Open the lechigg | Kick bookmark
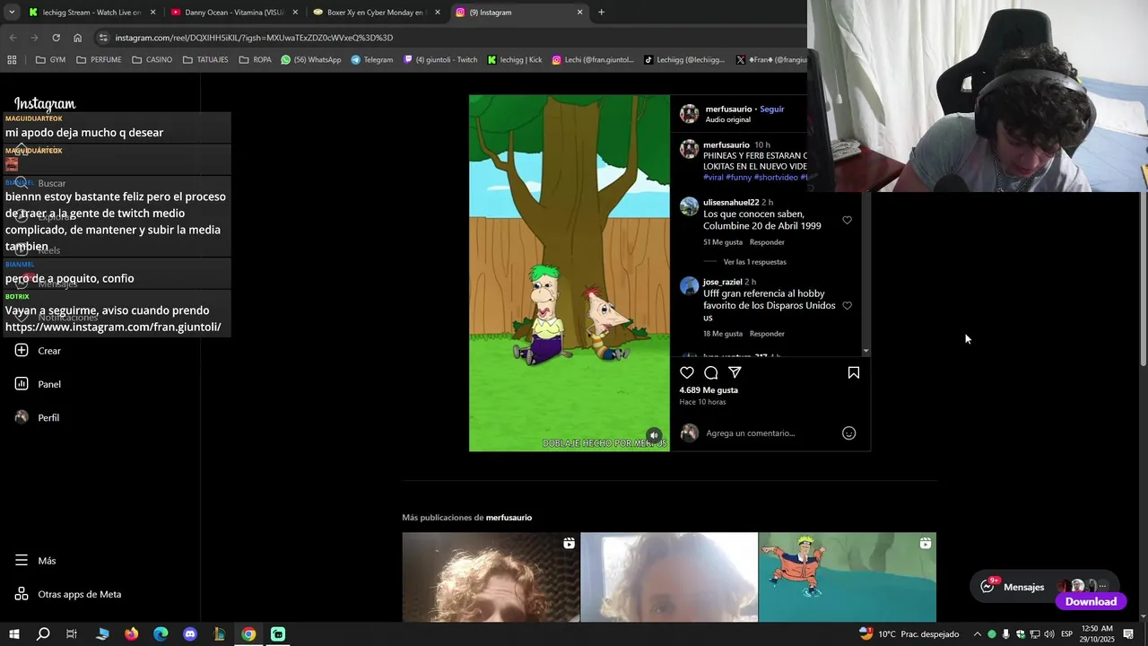 (515, 60)
